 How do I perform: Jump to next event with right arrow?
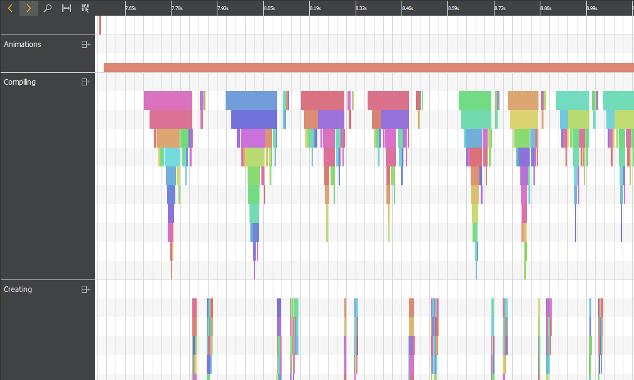(28, 8)
